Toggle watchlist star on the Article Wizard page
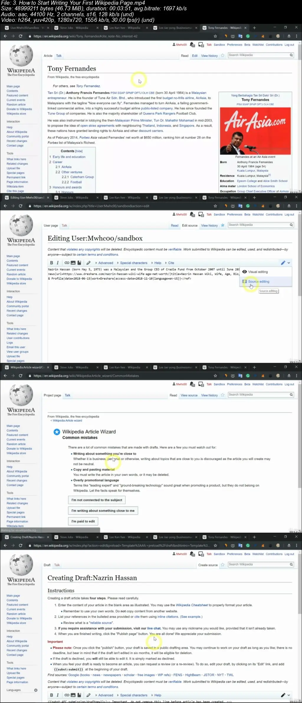Image resolution: width=302 pixels, height=703 pixels. (x=223, y=395)
